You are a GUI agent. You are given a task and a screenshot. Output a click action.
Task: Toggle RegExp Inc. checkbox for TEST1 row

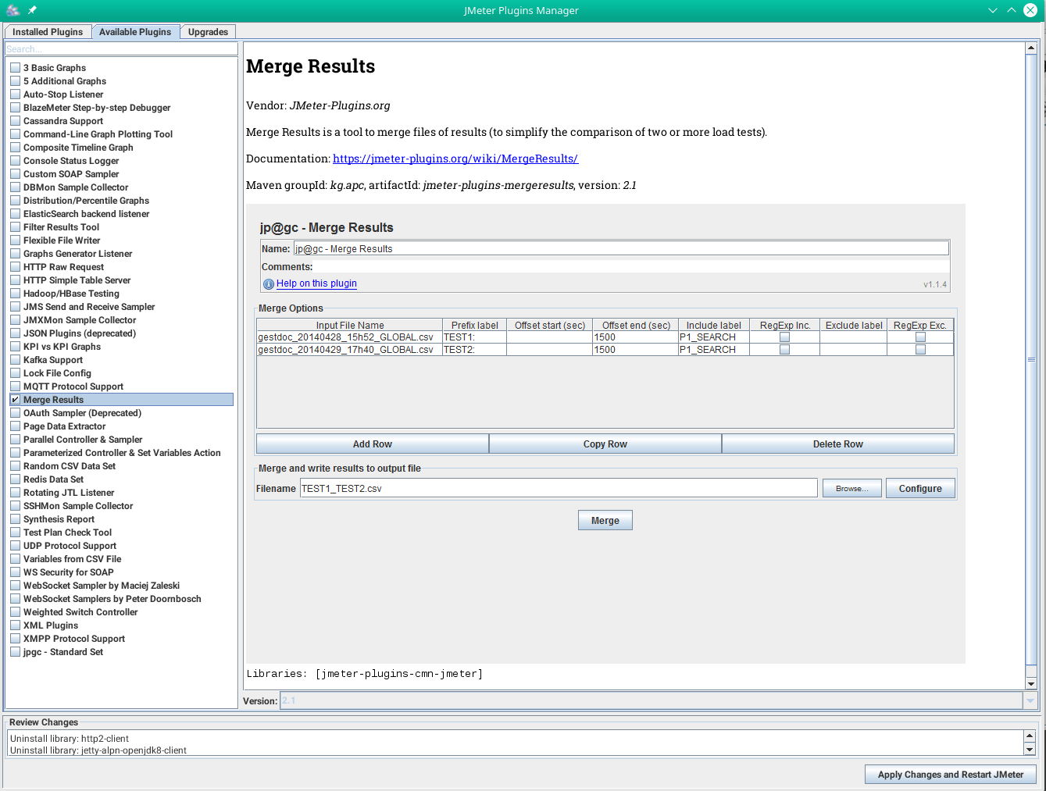point(784,337)
